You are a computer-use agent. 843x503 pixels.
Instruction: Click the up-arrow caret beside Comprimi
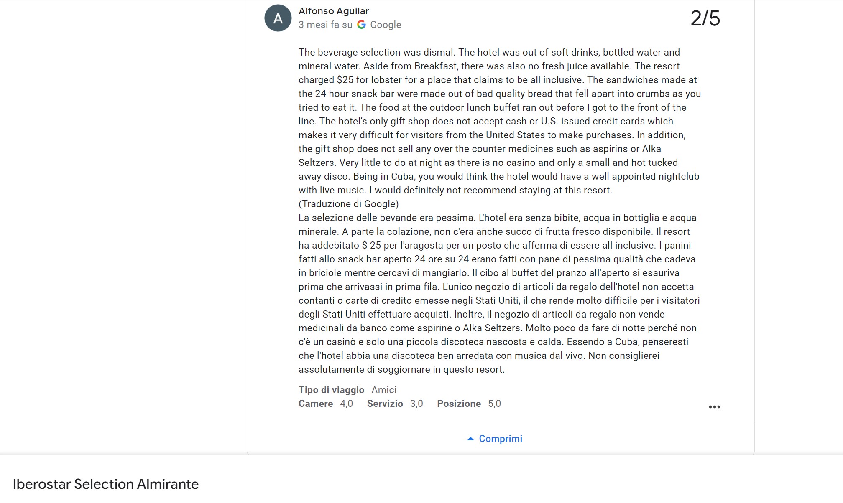470,439
